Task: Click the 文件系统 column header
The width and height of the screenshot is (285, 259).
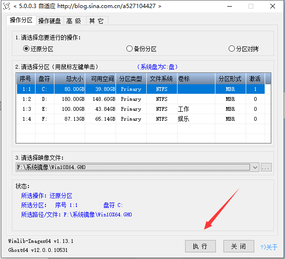Action: click(161, 79)
